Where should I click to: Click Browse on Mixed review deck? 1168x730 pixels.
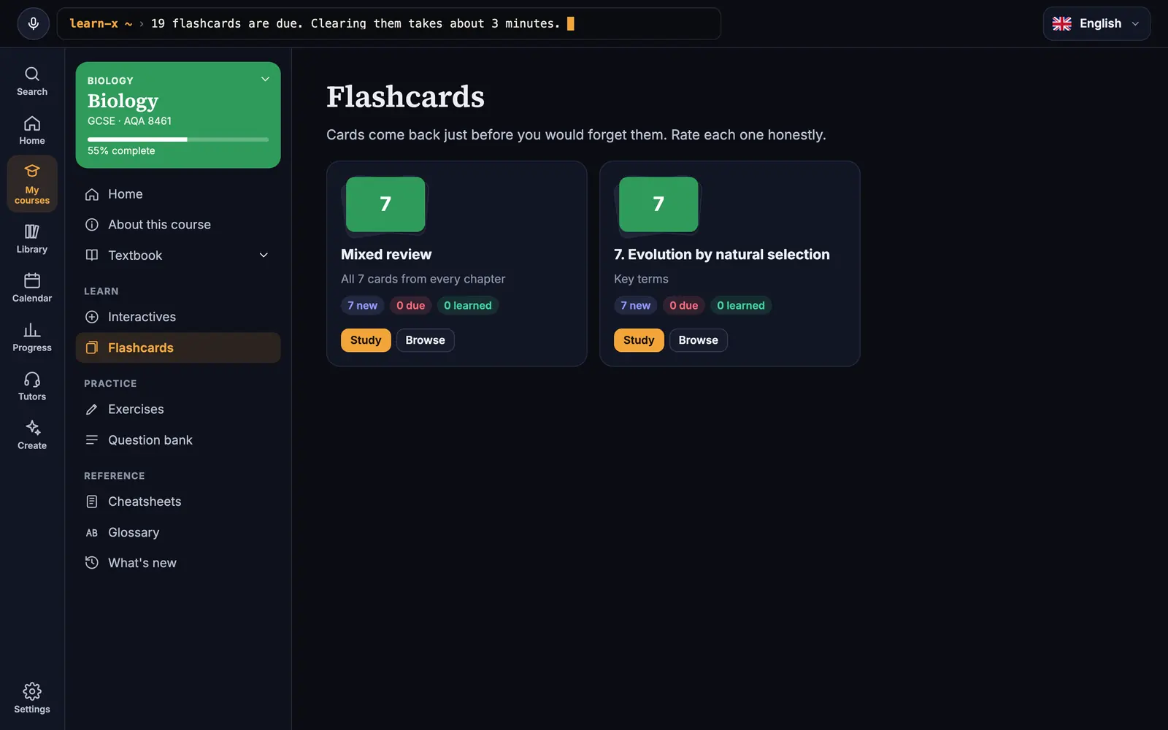[426, 340]
